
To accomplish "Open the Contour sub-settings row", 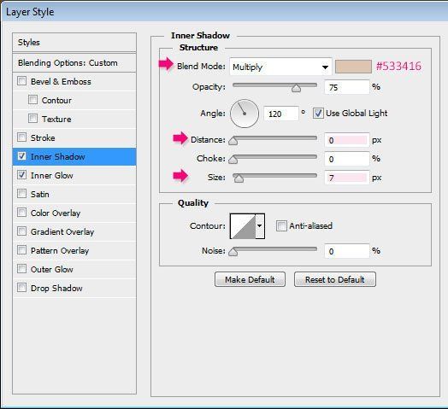I will (74, 100).
